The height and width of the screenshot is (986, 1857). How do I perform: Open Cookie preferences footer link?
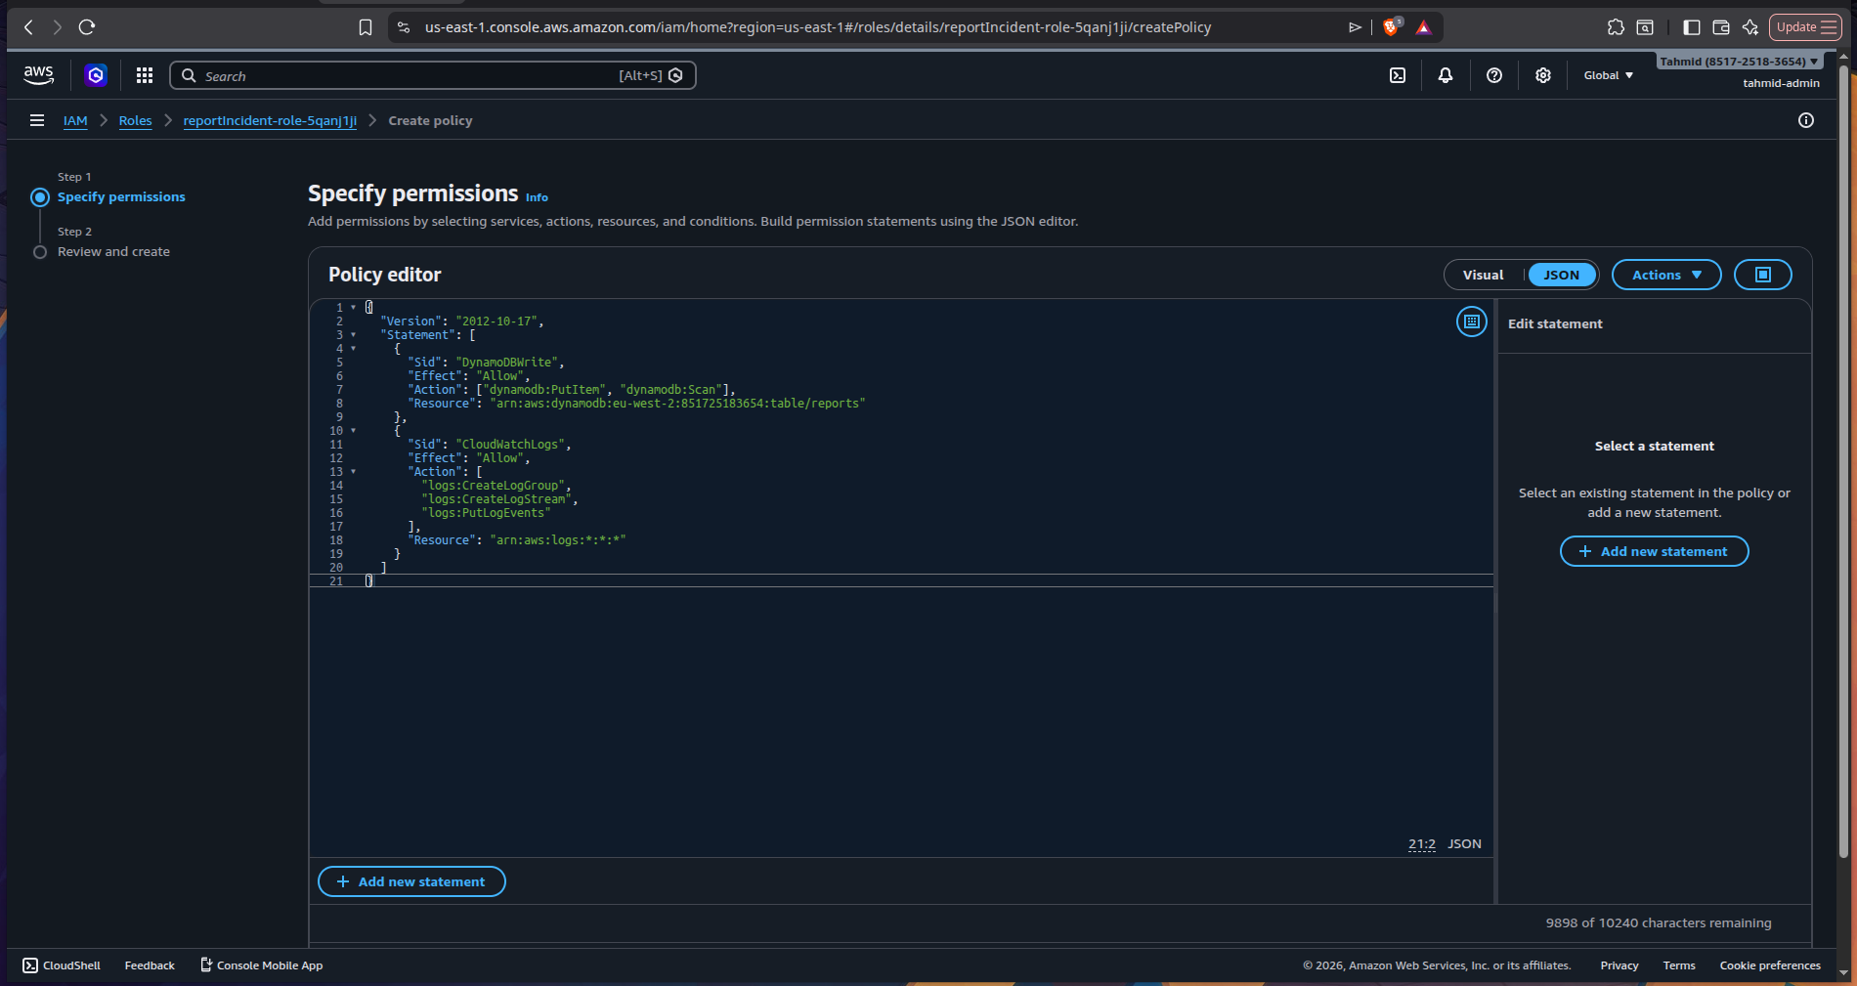pos(1770,965)
